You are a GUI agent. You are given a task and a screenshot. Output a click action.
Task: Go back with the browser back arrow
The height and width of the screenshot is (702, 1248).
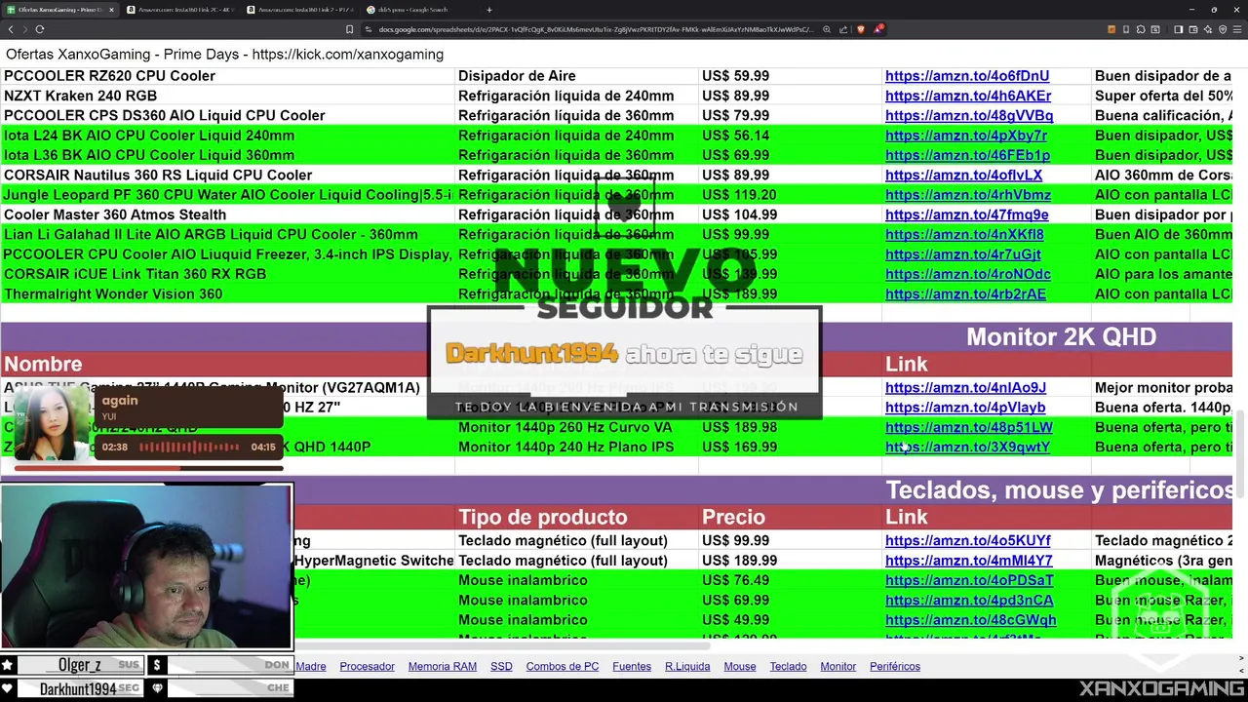9,29
